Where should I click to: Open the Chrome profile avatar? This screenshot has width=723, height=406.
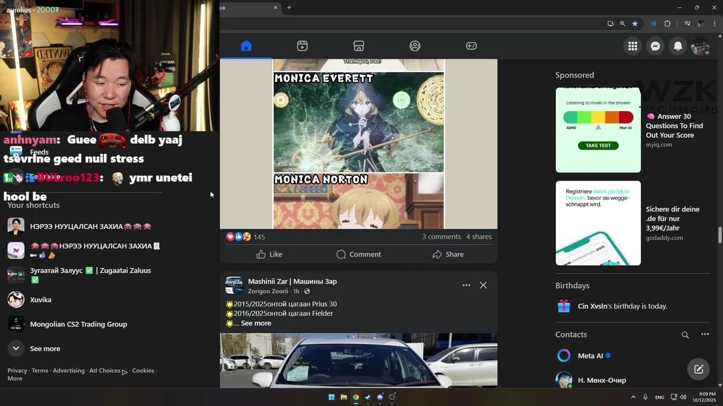[701, 24]
